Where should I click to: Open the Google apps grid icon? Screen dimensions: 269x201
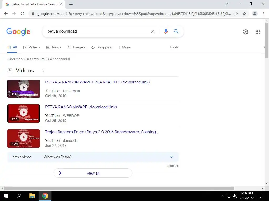pyautogui.click(x=257, y=32)
